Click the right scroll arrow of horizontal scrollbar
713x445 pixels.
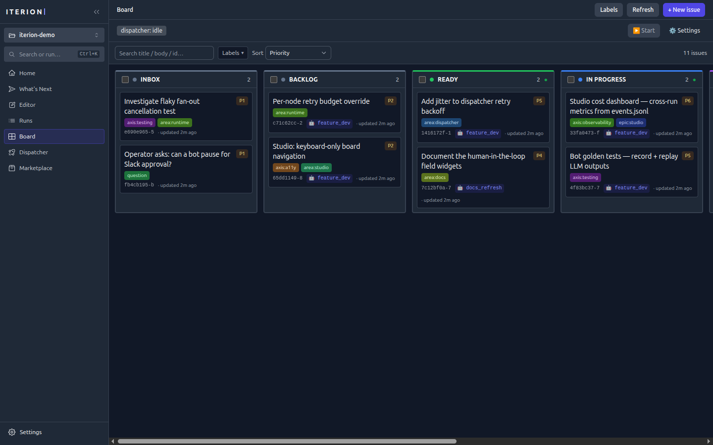709,441
